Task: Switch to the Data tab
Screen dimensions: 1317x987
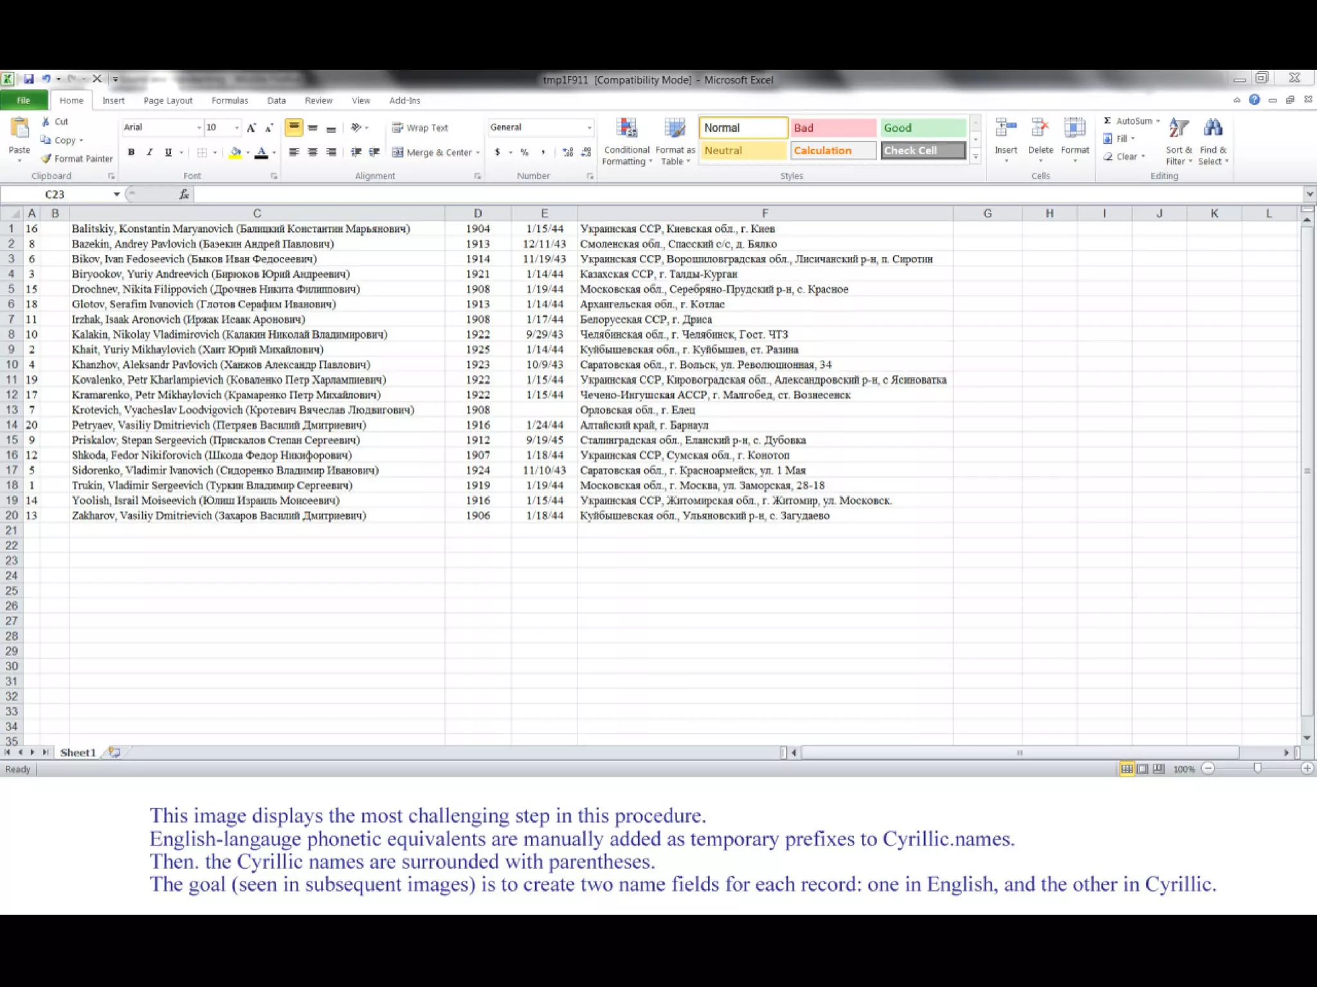Action: click(277, 101)
